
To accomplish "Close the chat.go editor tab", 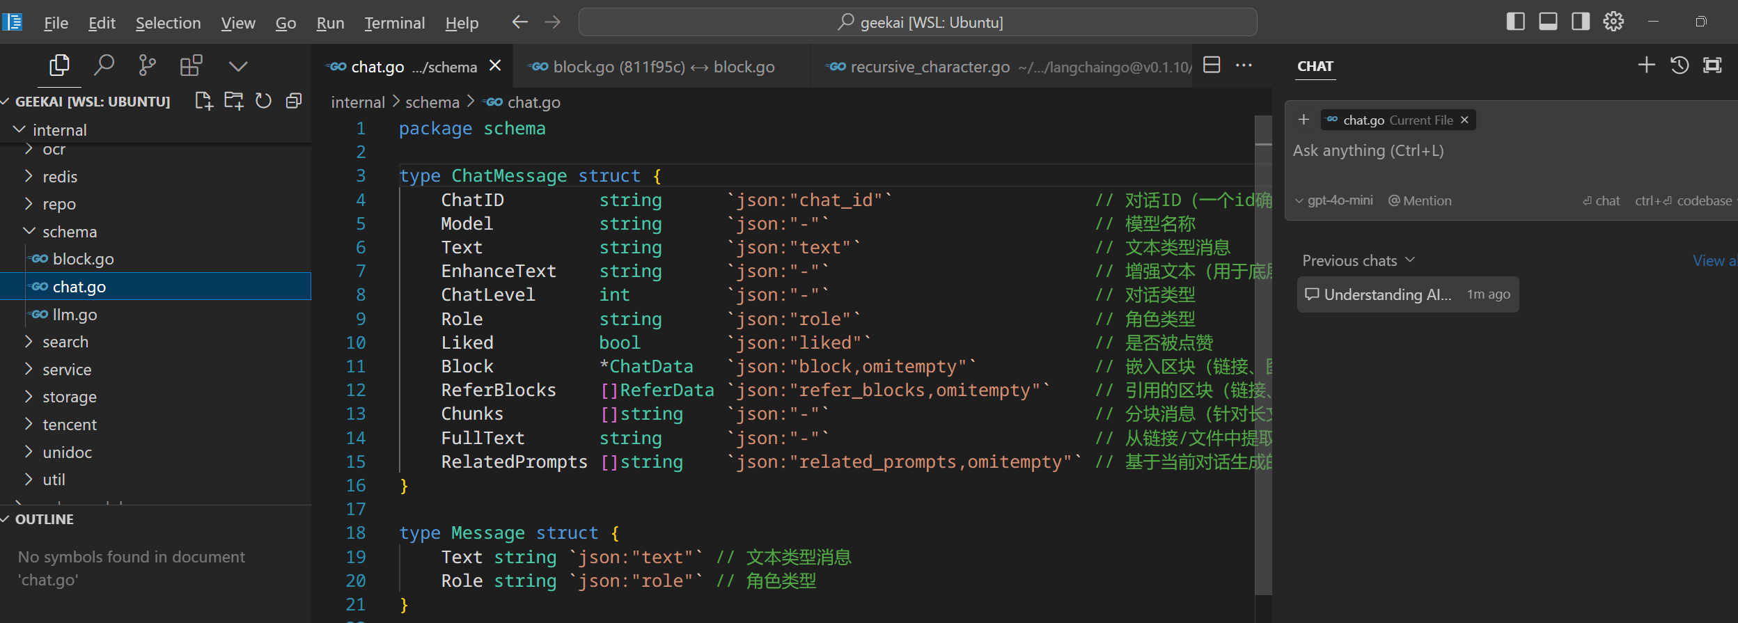I will point(495,65).
